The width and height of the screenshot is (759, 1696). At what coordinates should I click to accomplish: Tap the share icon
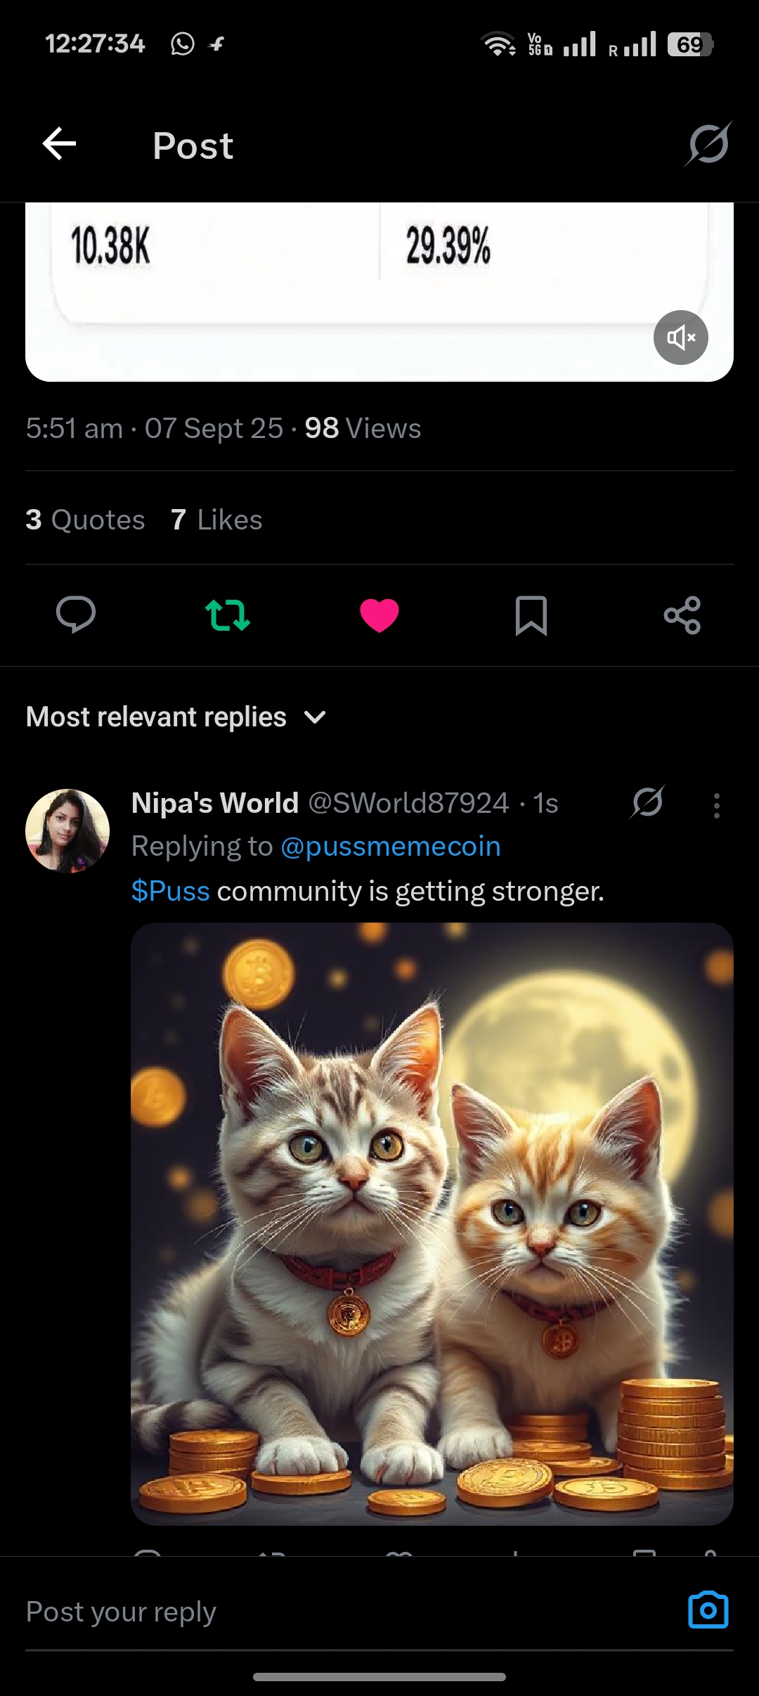tap(682, 615)
